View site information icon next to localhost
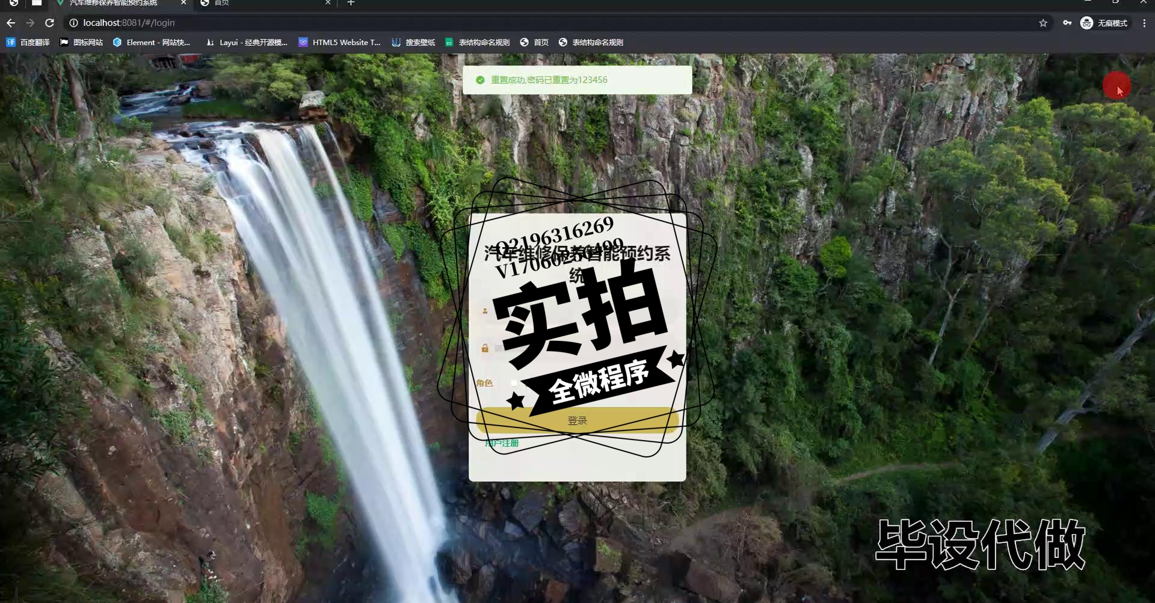Image resolution: width=1155 pixels, height=603 pixels. click(73, 23)
